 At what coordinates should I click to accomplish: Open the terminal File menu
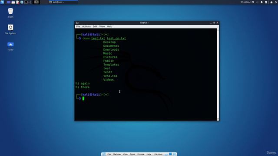click(78, 26)
